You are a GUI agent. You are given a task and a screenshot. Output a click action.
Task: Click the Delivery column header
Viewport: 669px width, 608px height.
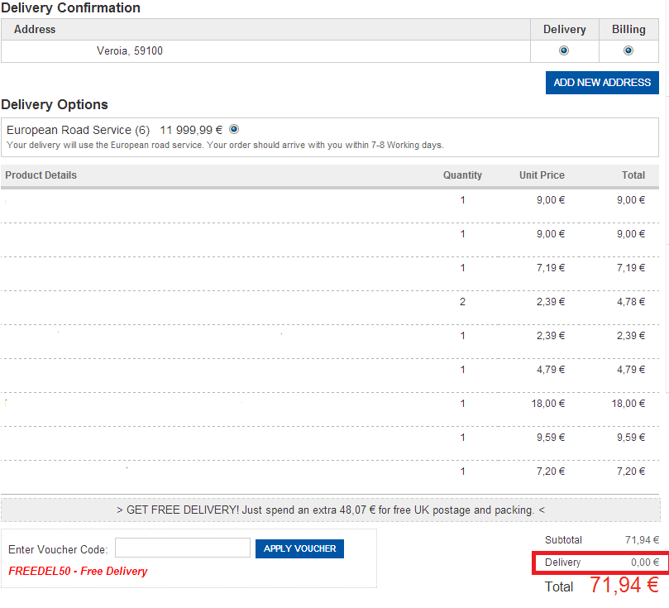(x=565, y=30)
